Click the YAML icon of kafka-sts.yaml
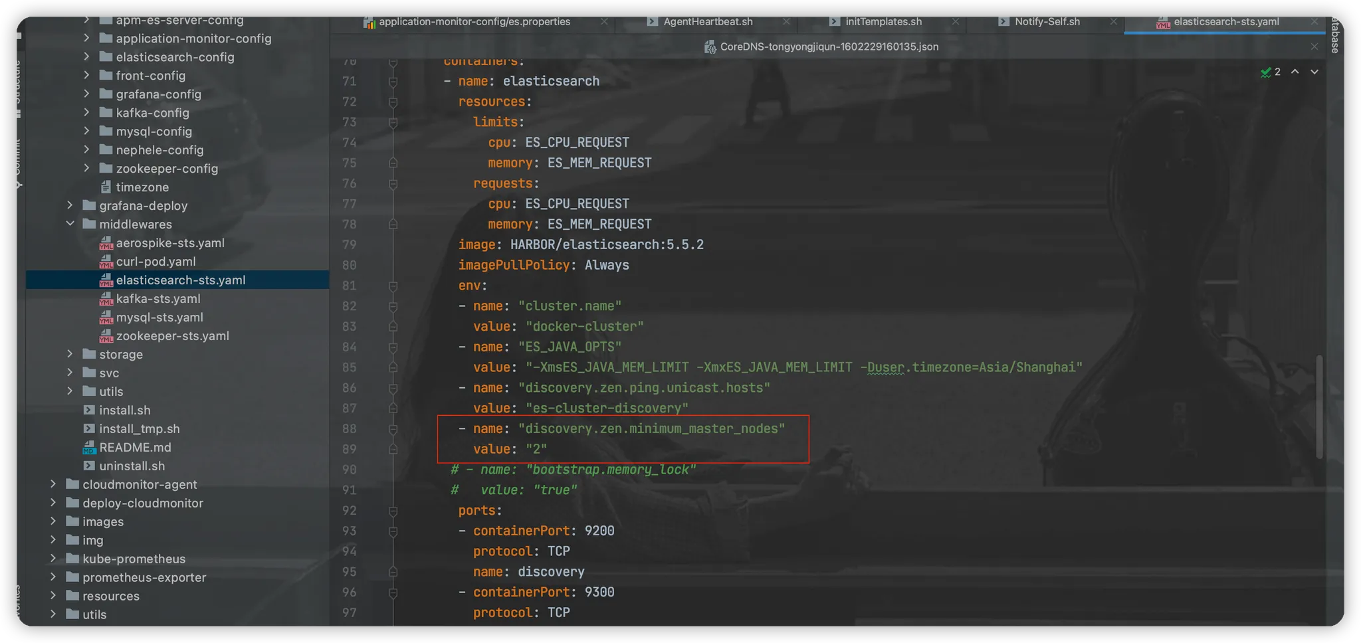The height and width of the screenshot is (643, 1361). pos(106,299)
